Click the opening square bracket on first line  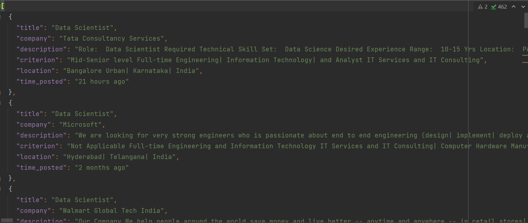(x=2, y=6)
